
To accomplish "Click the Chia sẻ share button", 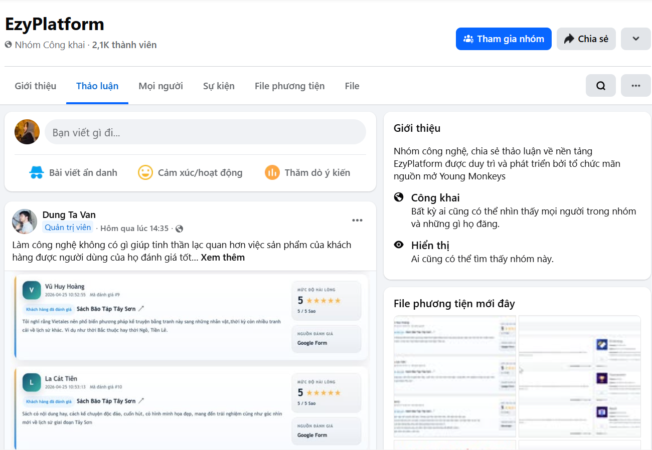I will point(586,39).
